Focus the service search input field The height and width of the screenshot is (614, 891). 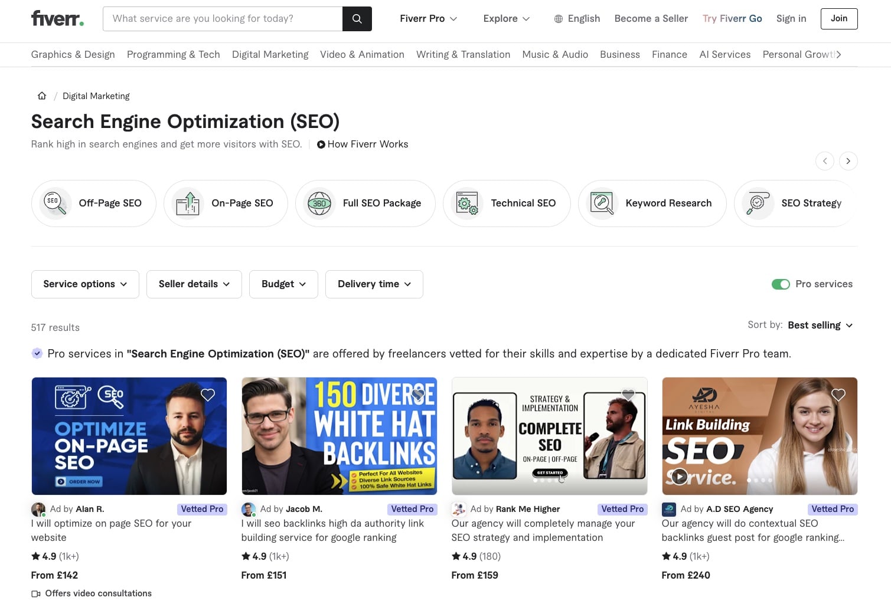(x=223, y=19)
